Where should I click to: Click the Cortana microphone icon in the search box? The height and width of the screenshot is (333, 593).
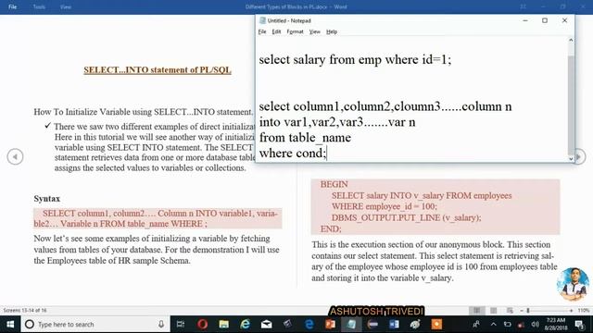tap(161, 325)
